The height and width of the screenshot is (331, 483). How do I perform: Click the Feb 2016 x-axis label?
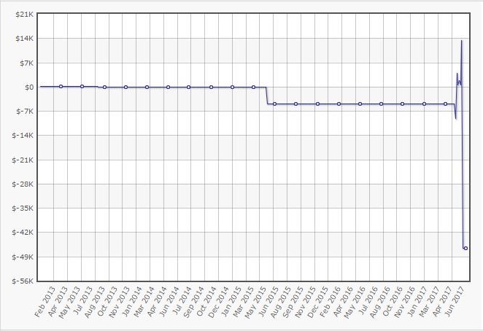[x=331, y=302]
